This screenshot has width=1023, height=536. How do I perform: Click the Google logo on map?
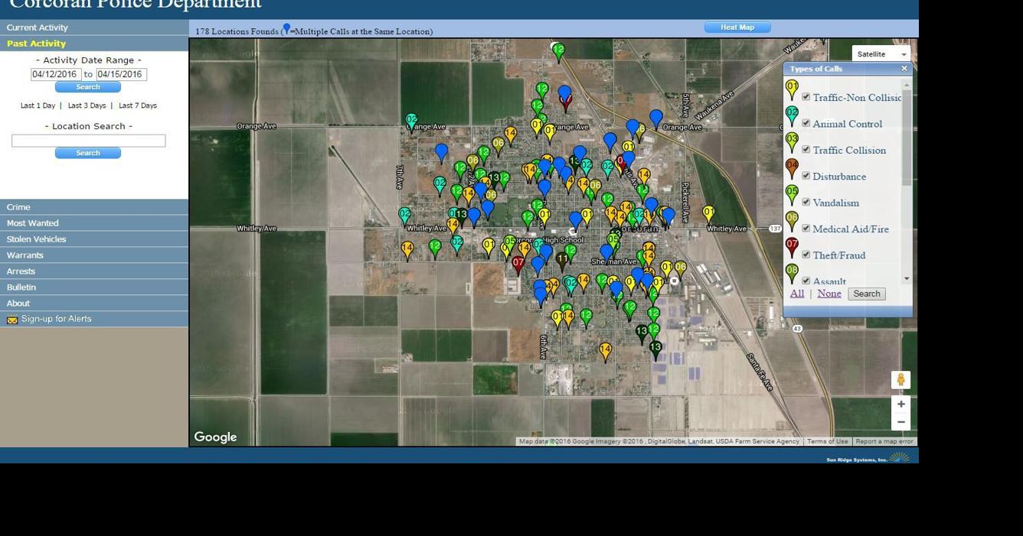215,437
